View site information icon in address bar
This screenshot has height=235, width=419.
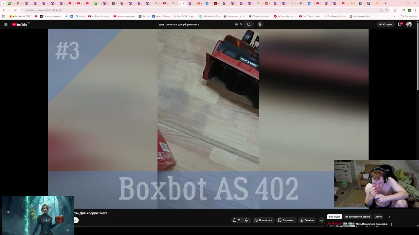pyautogui.click(x=22, y=10)
